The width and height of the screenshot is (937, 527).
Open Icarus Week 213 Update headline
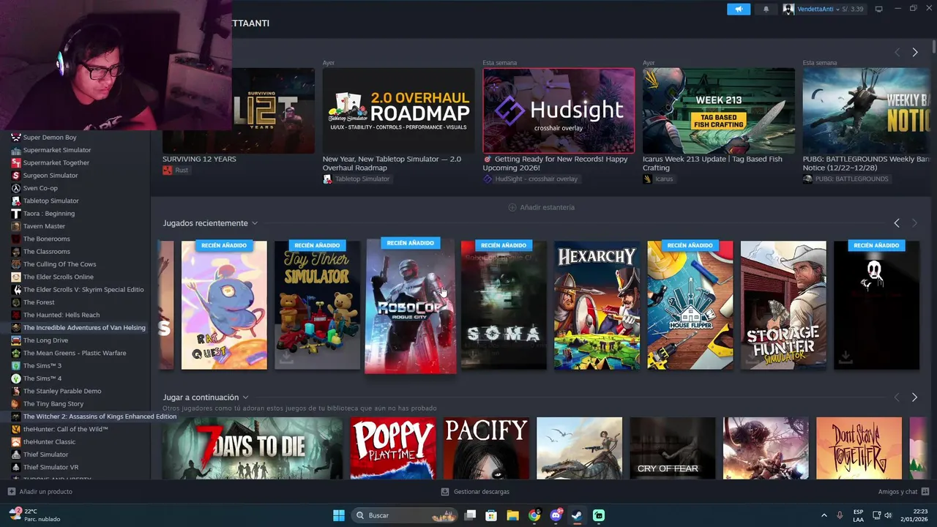(712, 163)
